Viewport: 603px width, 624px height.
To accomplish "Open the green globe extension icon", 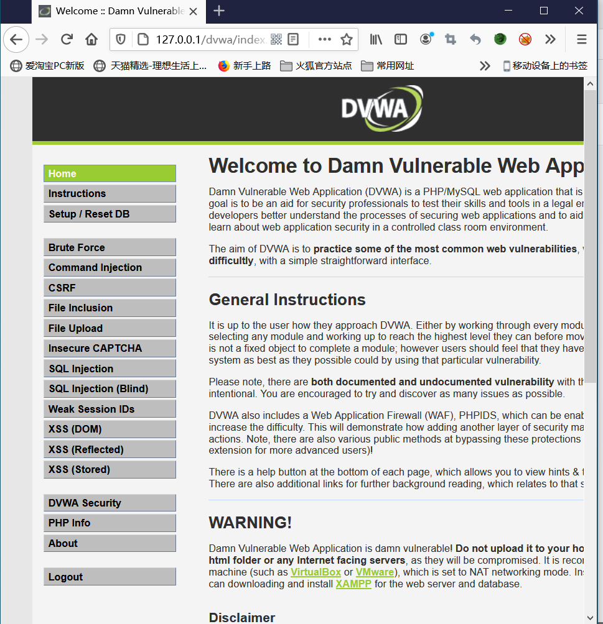I will pyautogui.click(x=500, y=39).
